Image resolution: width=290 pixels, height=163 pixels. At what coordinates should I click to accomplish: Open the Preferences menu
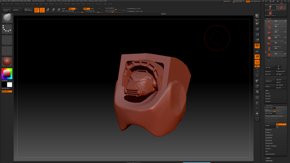tap(67, 4)
